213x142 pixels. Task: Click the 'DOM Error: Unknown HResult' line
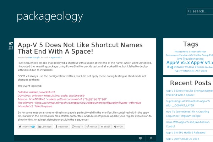pyautogui.click(x=51, y=95)
